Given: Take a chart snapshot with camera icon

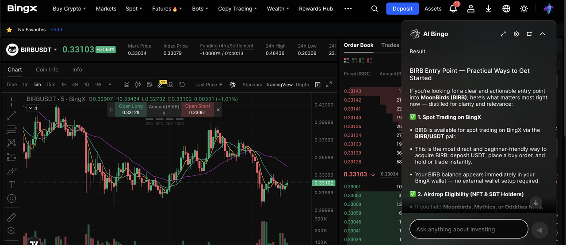Looking at the screenshot, I should pyautogui.click(x=170, y=85).
